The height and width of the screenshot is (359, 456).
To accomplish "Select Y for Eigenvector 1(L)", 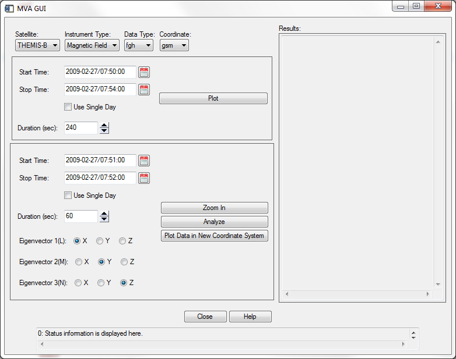I will click(x=100, y=241).
